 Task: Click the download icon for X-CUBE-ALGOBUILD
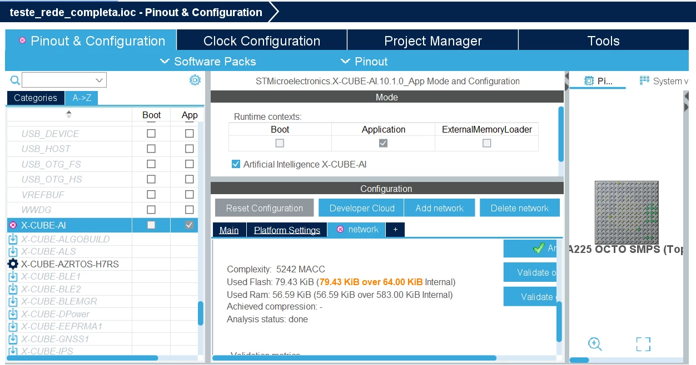13,239
